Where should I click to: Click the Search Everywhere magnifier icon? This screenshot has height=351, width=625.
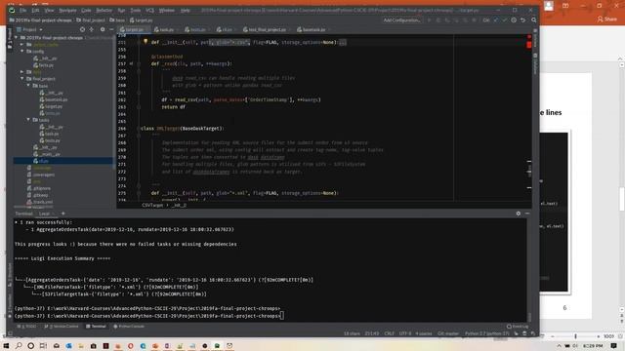pos(534,19)
